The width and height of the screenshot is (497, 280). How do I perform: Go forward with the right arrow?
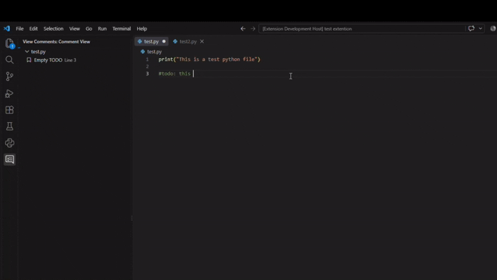point(253,28)
